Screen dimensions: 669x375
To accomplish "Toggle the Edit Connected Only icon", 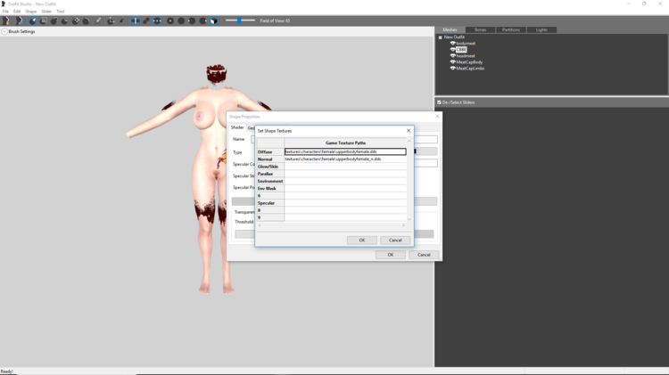I will click(146, 20).
